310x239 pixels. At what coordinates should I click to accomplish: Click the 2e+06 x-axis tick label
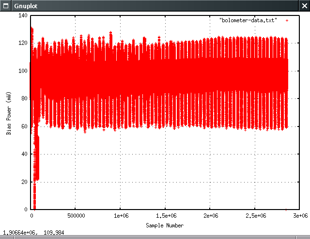pyautogui.click(x=210, y=215)
